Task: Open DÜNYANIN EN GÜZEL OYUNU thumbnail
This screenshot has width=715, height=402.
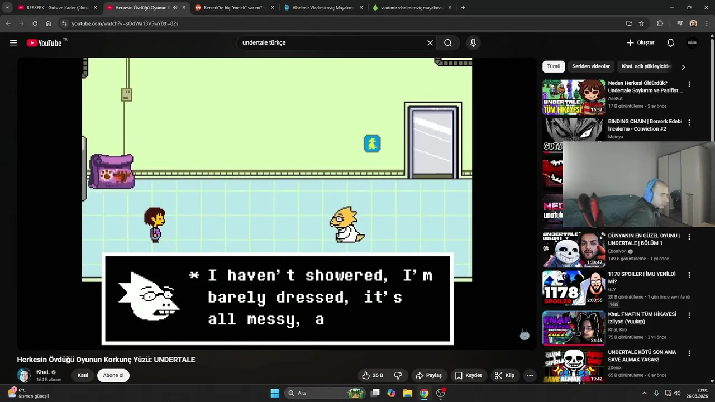Action: (x=574, y=250)
